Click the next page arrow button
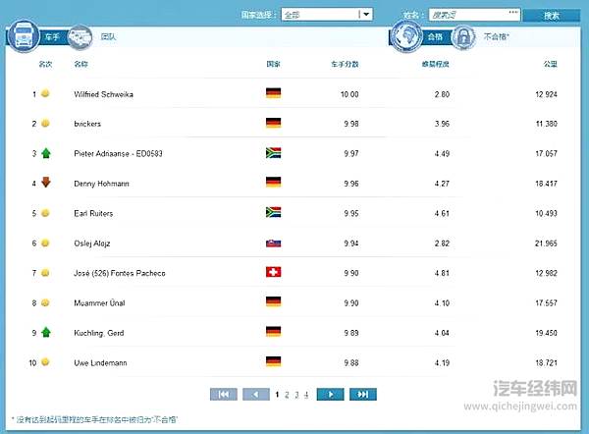This screenshot has width=589, height=434. pyautogui.click(x=330, y=394)
